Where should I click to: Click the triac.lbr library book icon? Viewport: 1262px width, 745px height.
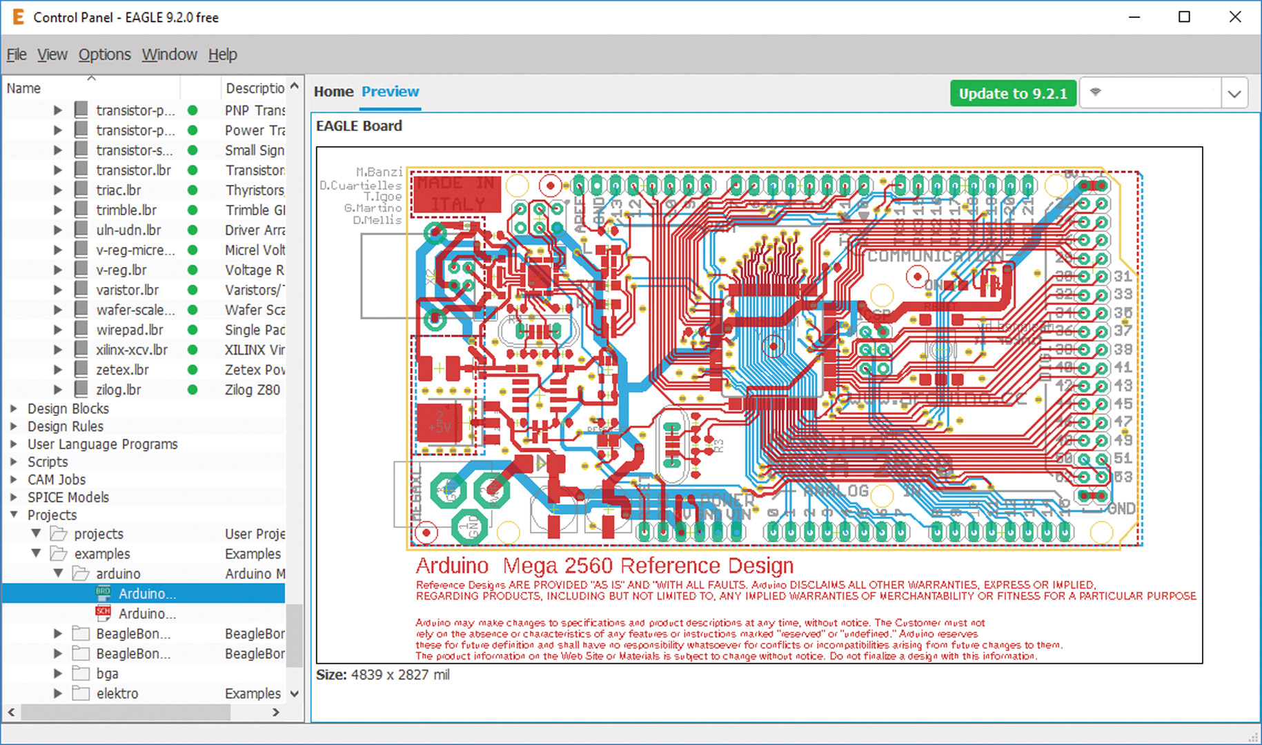point(81,190)
